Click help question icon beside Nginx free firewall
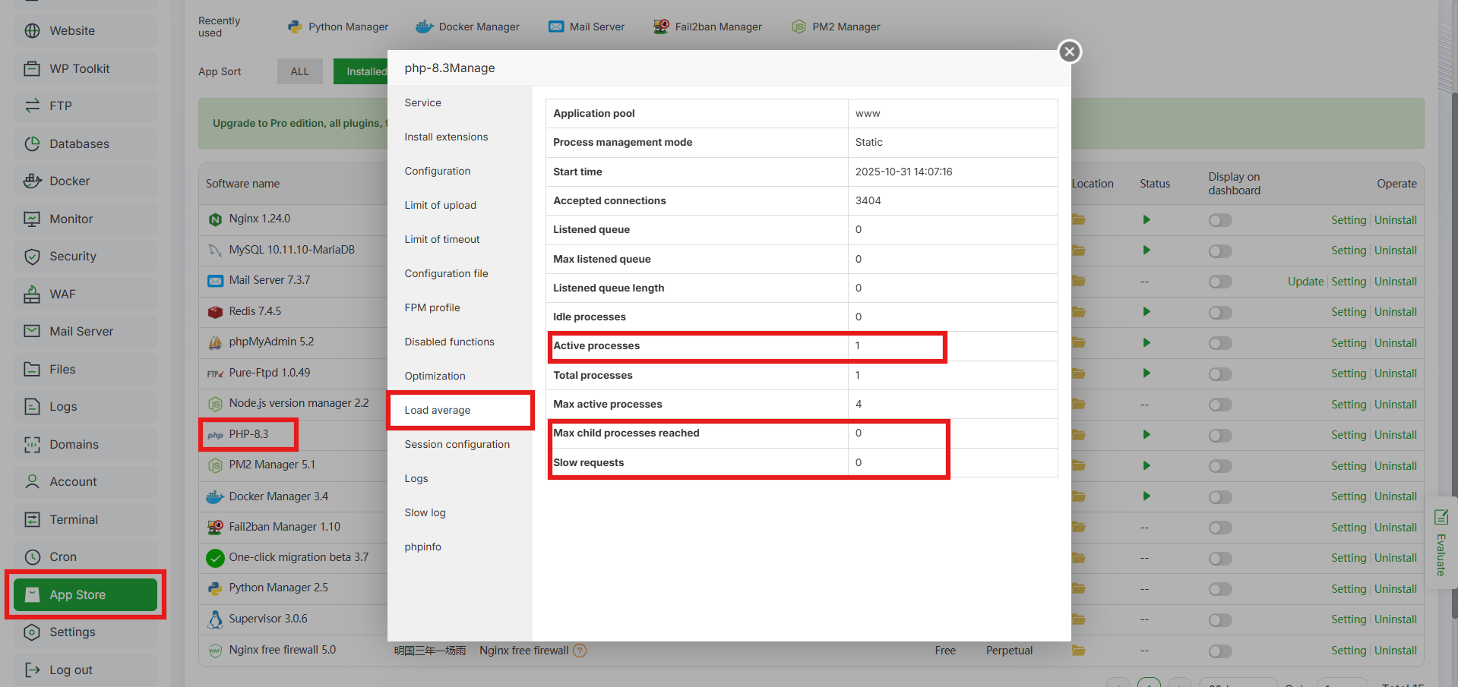The height and width of the screenshot is (687, 1458). tap(580, 651)
